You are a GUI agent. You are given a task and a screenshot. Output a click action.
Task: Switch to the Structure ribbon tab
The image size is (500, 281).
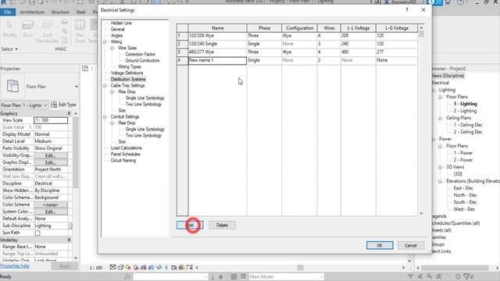pyautogui.click(x=60, y=12)
